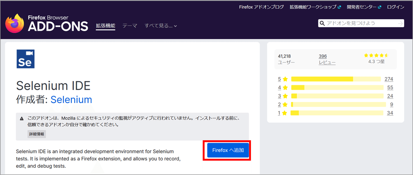
Task: Focus the アドオンを見つけよう search field
Action: coord(361,23)
